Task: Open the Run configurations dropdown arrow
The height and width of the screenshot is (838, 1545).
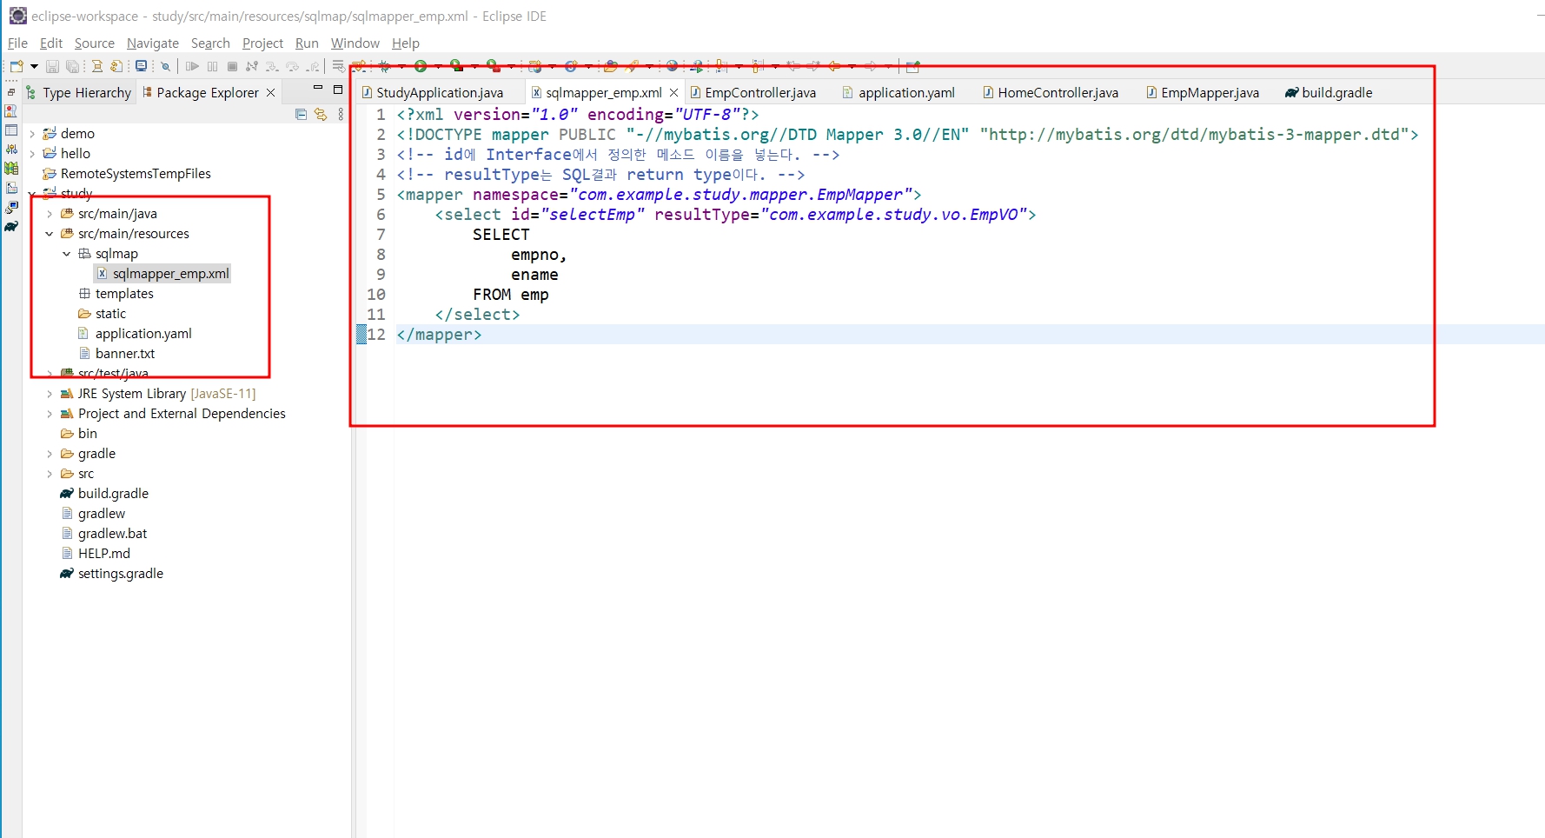Action: (438, 66)
